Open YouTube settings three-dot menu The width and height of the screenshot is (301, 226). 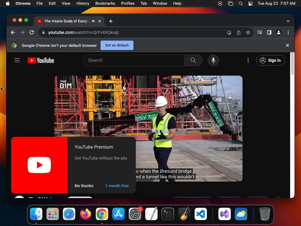pos(248,60)
